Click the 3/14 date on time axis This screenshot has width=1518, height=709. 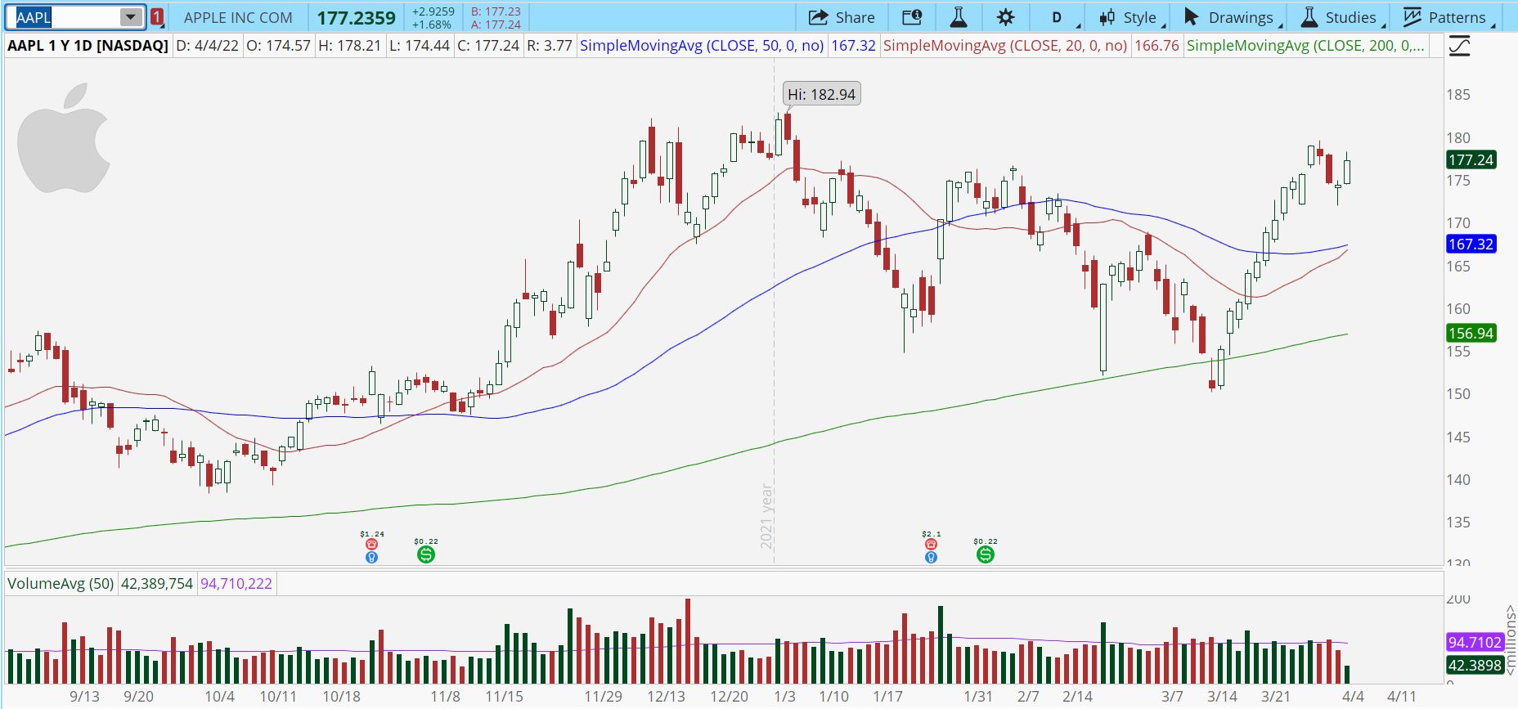click(x=1222, y=696)
